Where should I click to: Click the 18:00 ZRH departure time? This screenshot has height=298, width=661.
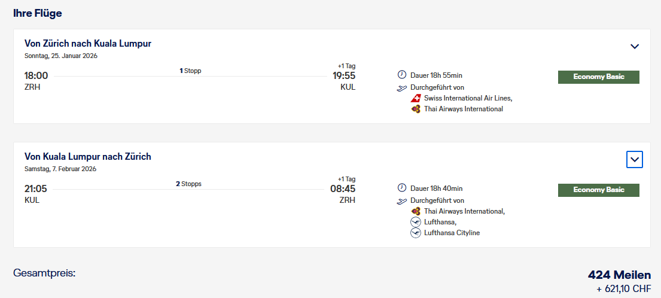click(36, 75)
